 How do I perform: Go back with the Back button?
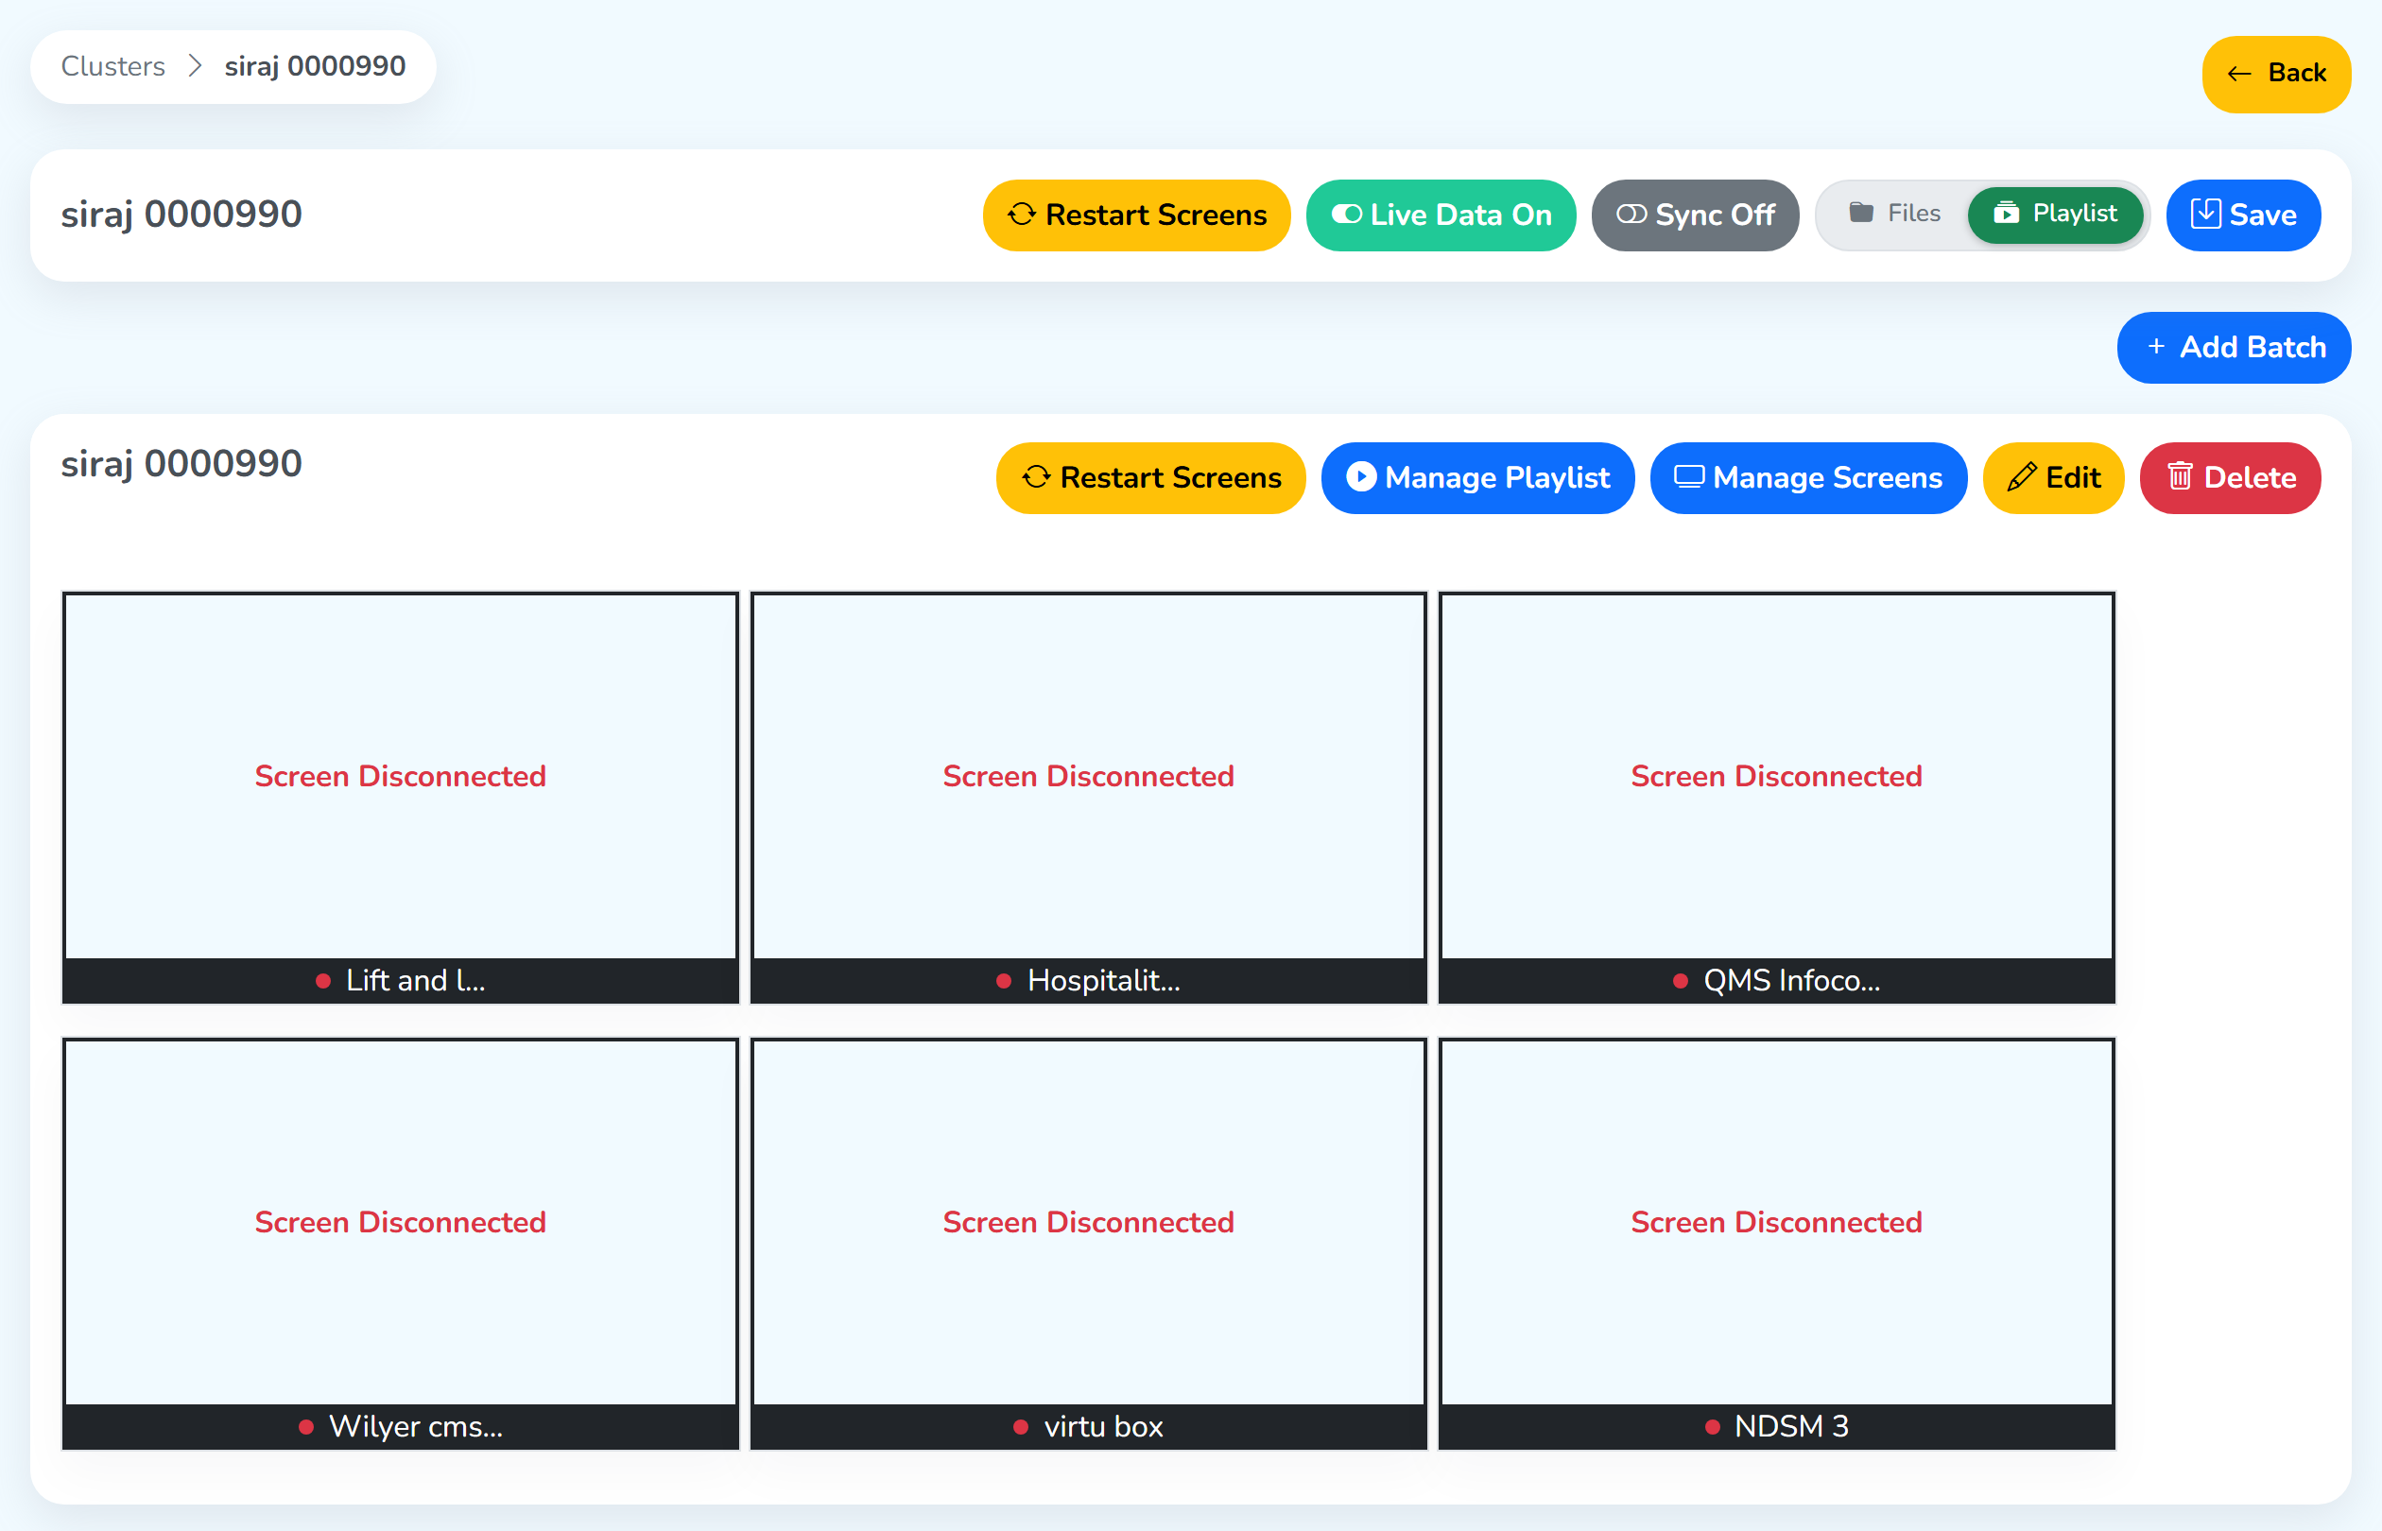2275,74
